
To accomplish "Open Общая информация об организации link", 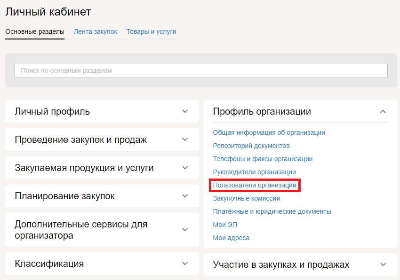I will tap(269, 132).
